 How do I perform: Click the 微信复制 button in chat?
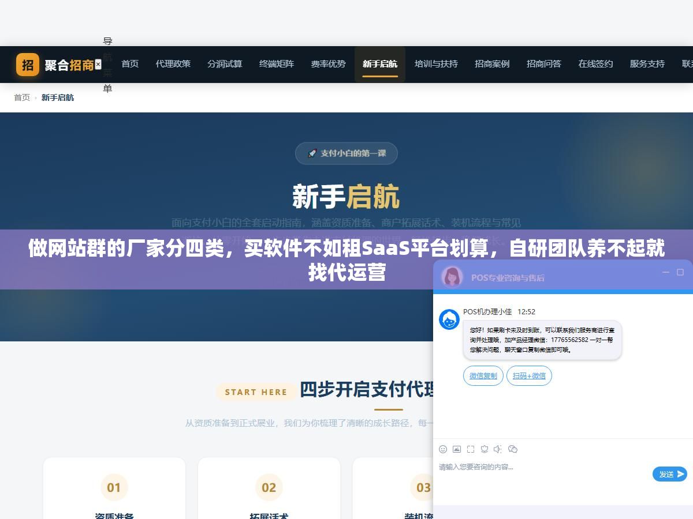[483, 376]
